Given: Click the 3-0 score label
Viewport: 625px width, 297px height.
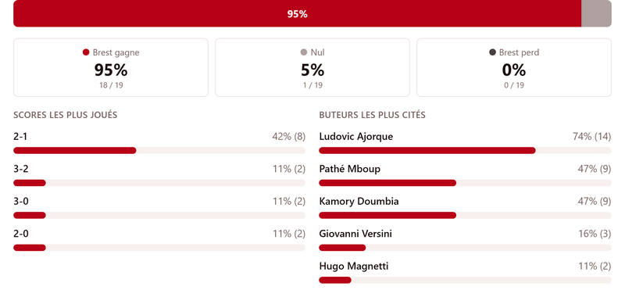Looking at the screenshot, I should pyautogui.click(x=21, y=202).
